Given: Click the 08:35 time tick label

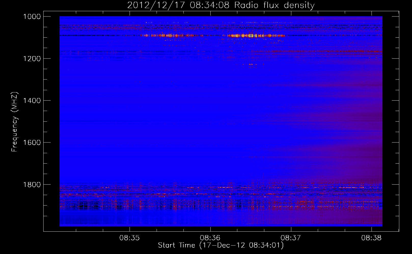Looking at the screenshot, I should [x=130, y=238].
